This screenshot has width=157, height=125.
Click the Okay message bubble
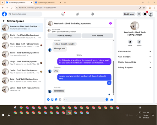pos(56,71)
